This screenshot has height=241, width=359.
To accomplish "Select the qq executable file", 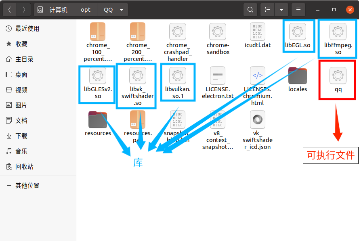I will pyautogui.click(x=338, y=80).
